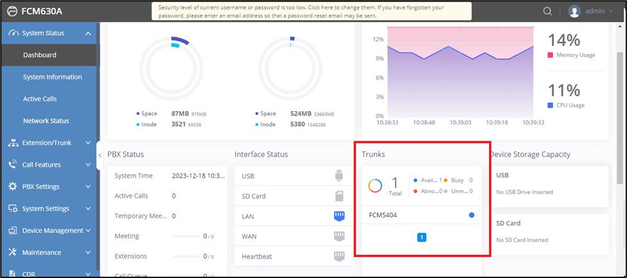The image size is (627, 278).
Task: Click the trunks previous page arrow
Action: click(412, 238)
